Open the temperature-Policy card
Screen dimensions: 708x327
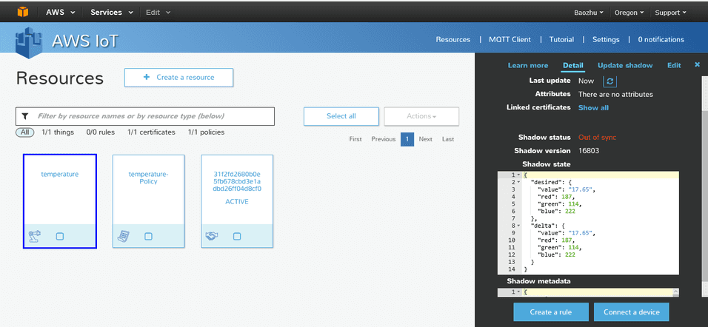[x=148, y=201]
